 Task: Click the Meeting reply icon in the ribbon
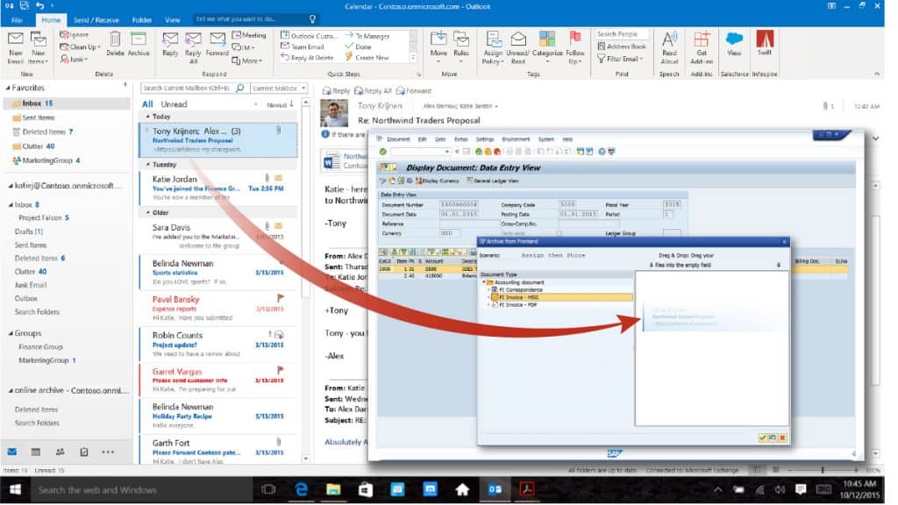point(237,35)
